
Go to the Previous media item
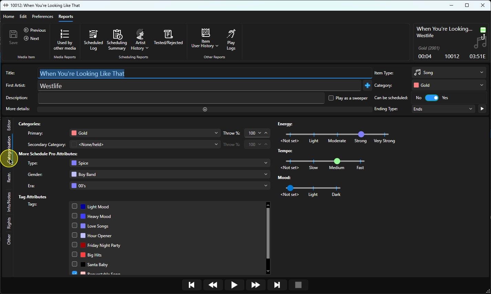(35, 30)
